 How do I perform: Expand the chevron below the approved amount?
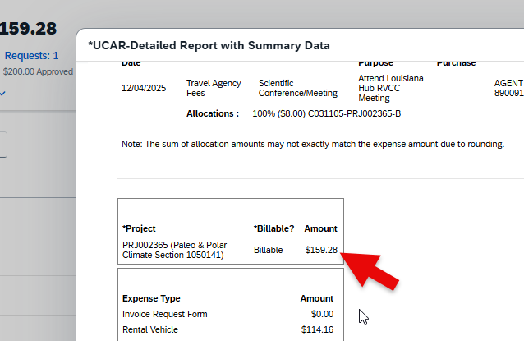pos(2,94)
